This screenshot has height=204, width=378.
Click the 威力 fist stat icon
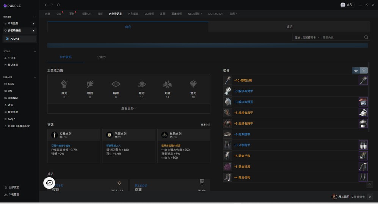coord(64,84)
